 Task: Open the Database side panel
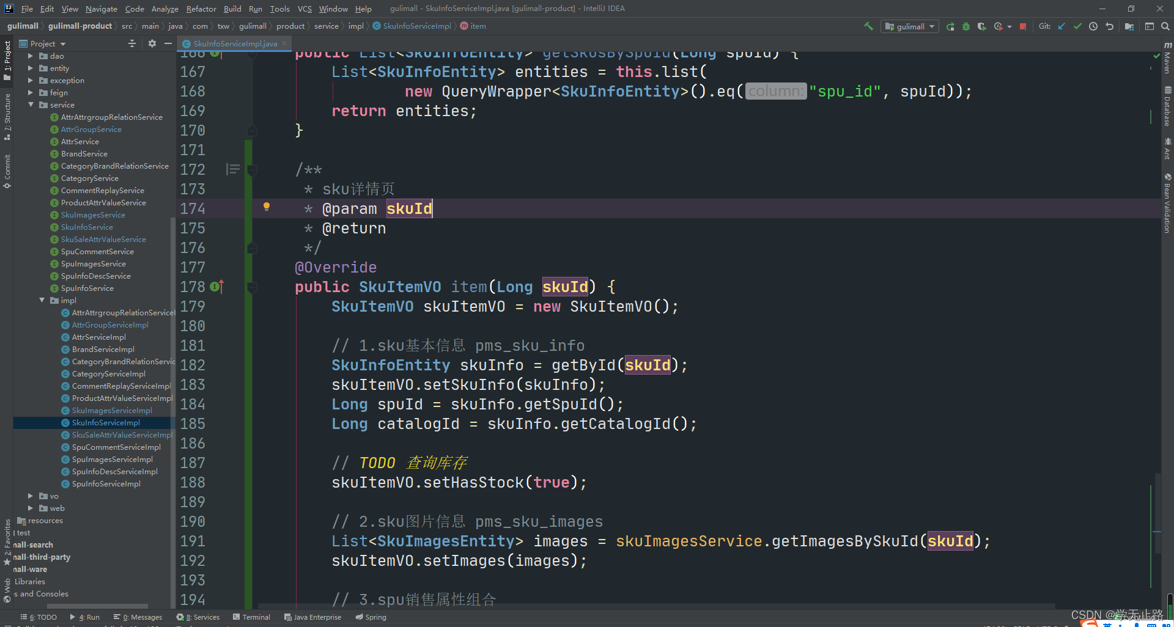1167,106
